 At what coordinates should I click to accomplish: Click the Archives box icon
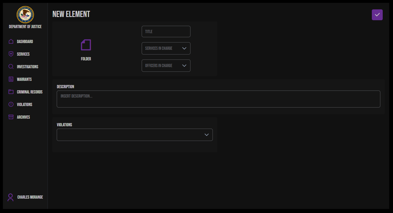tap(11, 117)
